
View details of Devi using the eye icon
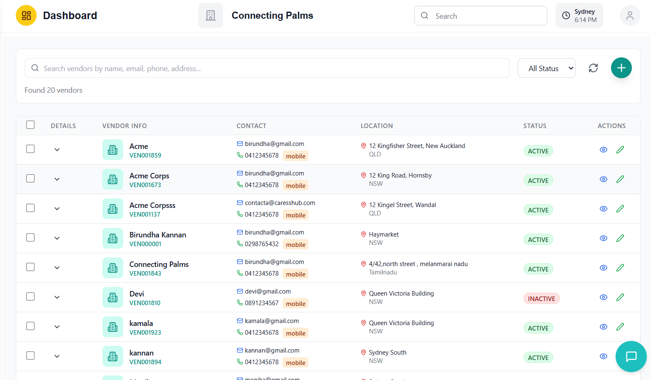click(x=604, y=297)
